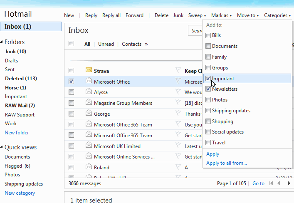Click the envelope icon for Microsoft Online Services
This screenshot has height=203, width=294.
coord(89,156)
